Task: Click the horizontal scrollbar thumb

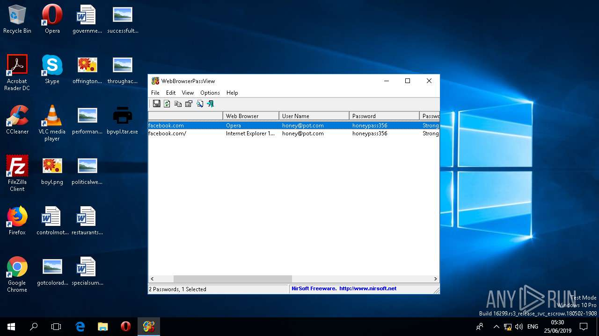Action: tap(233, 279)
